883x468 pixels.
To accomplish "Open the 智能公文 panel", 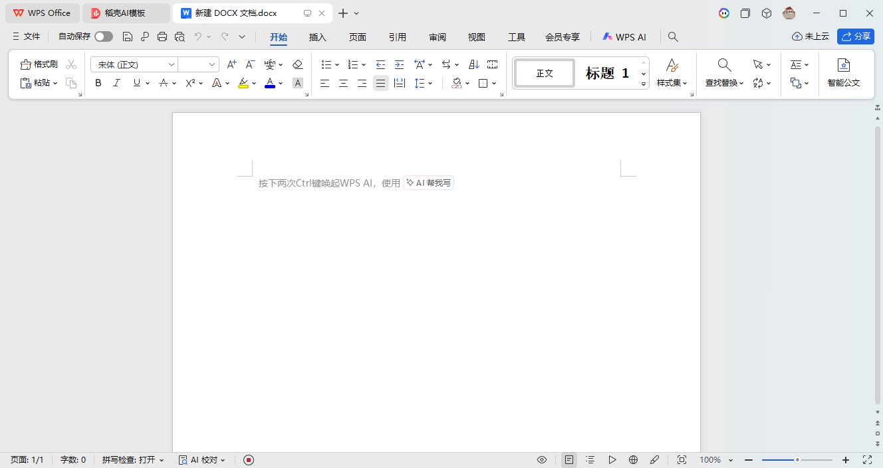I will click(x=844, y=73).
